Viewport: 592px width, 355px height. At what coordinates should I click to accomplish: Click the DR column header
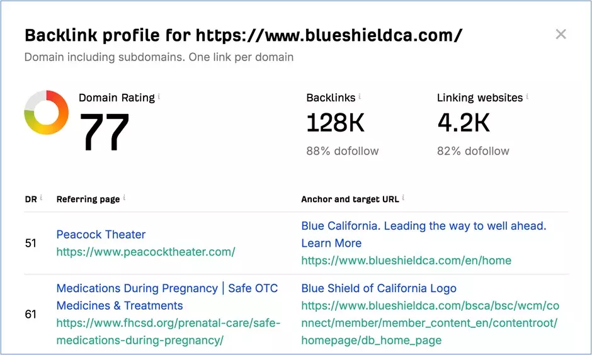pos(31,199)
